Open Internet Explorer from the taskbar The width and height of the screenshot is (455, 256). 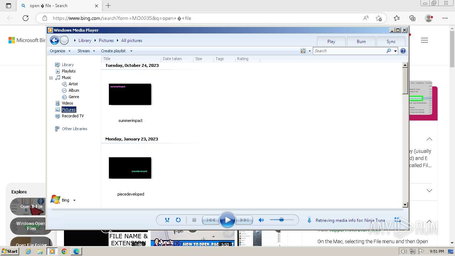pyautogui.click(x=28, y=251)
